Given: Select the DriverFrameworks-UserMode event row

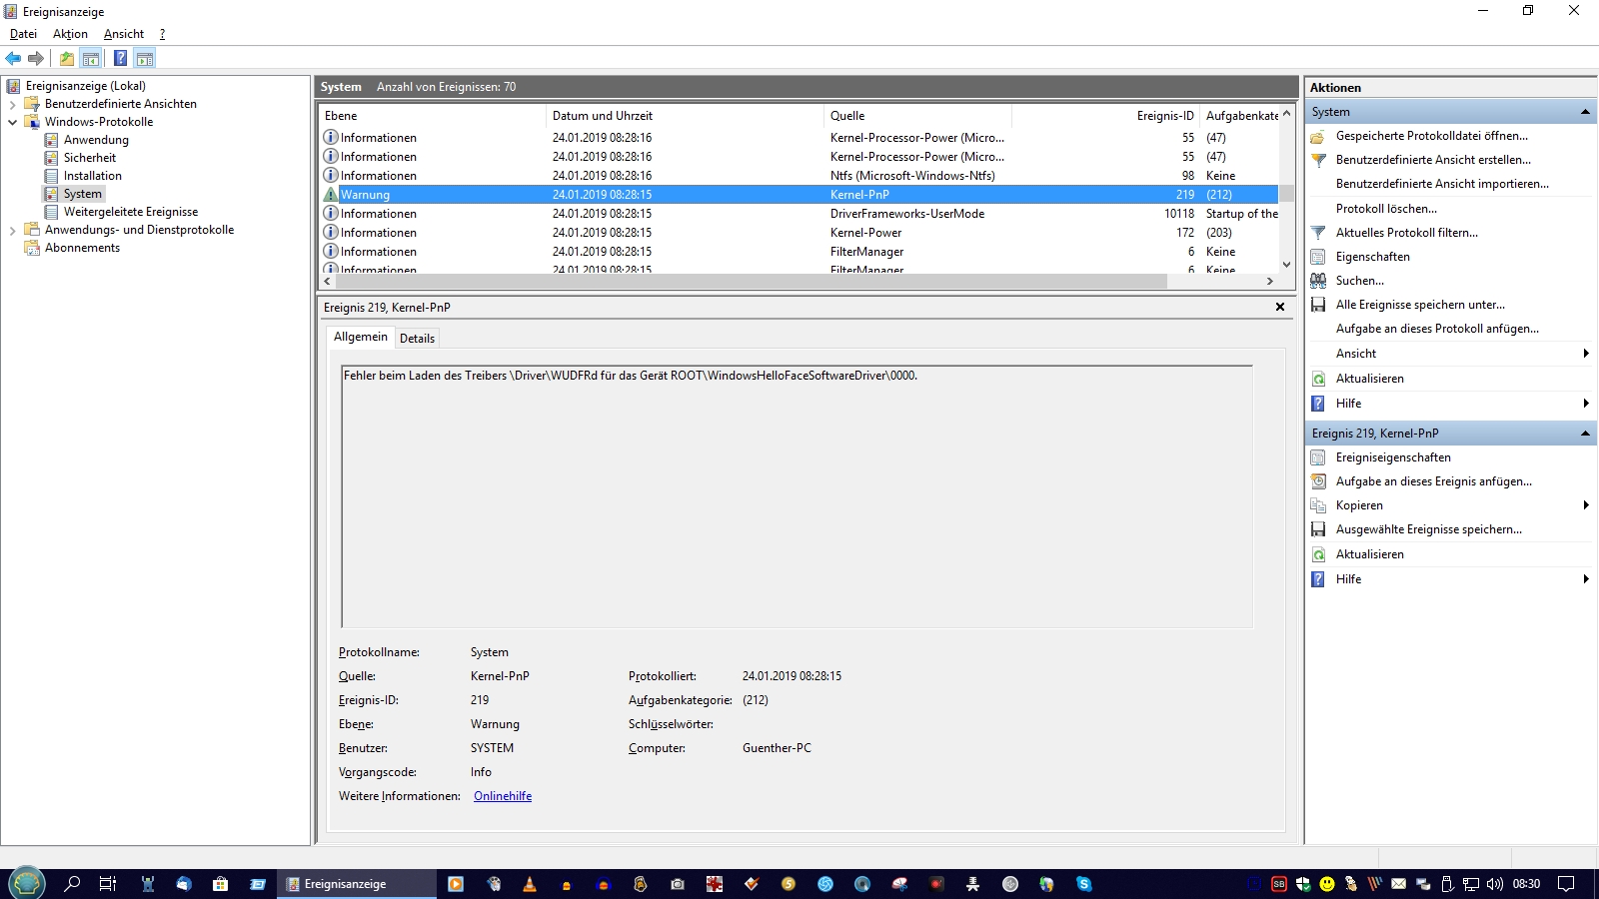Looking at the screenshot, I should point(799,214).
